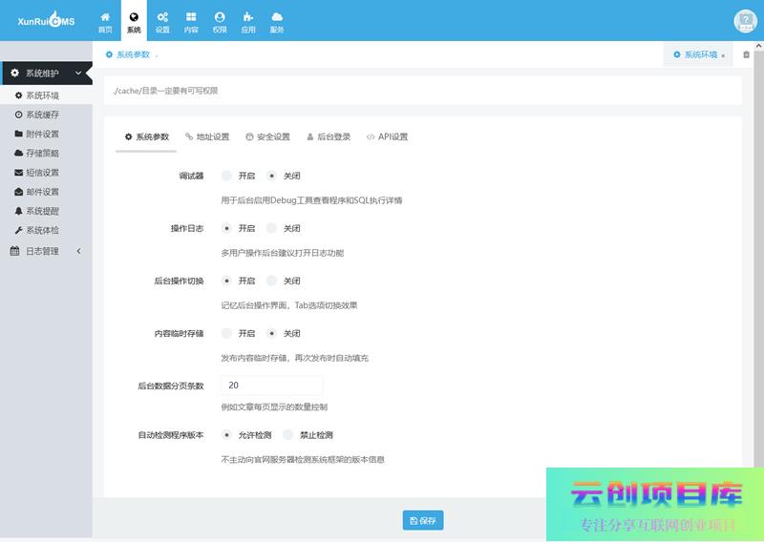Click the 后台数据分页条数 input field

tap(272, 386)
